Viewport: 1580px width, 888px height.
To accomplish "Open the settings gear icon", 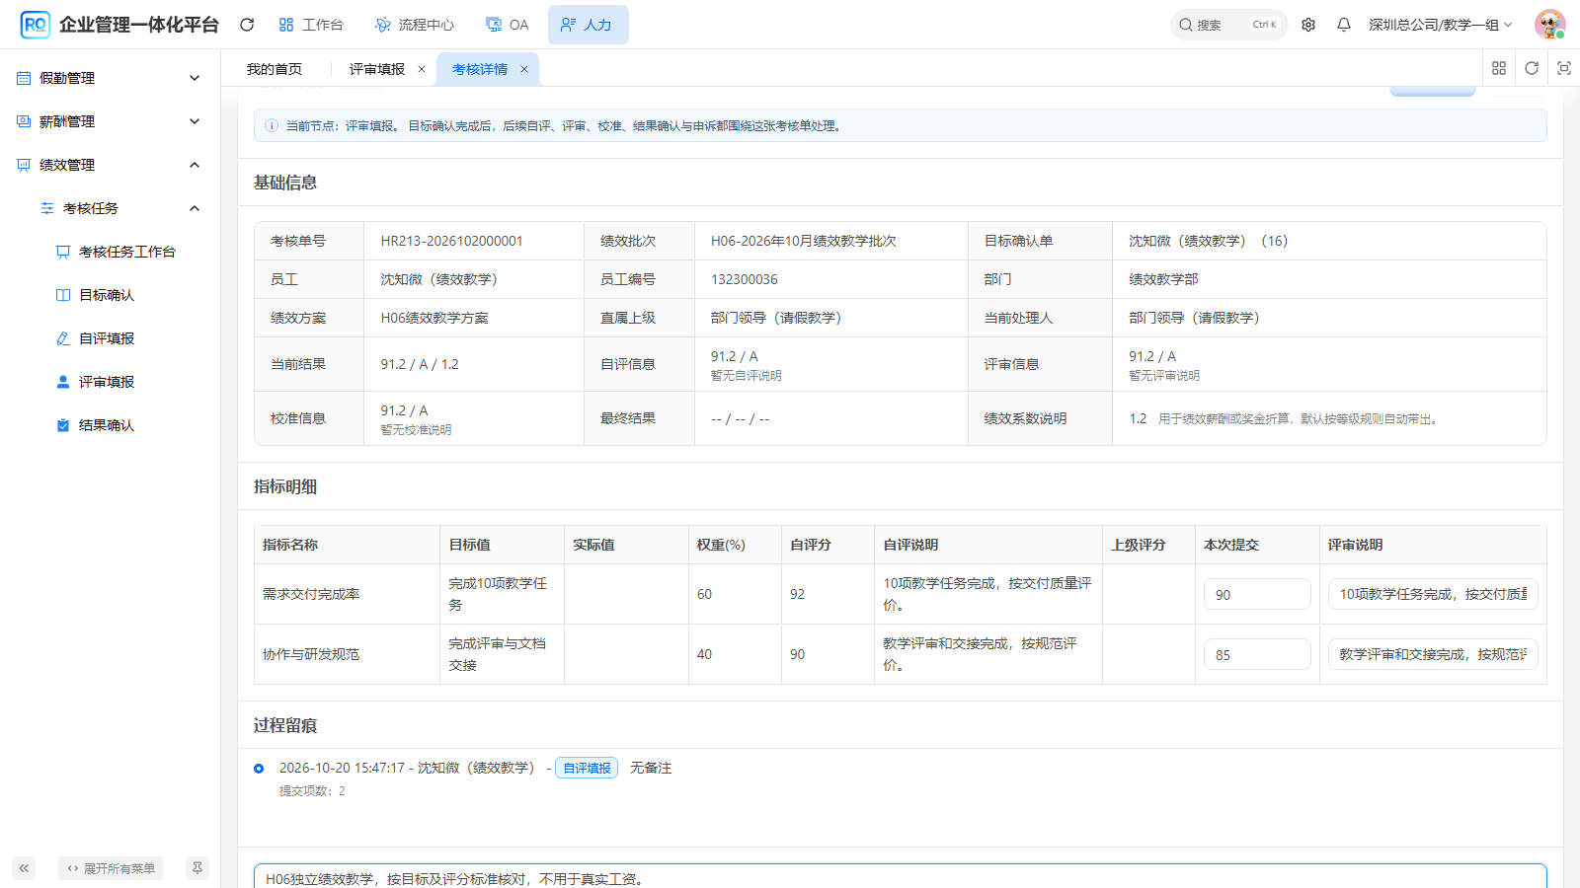I will (x=1308, y=25).
